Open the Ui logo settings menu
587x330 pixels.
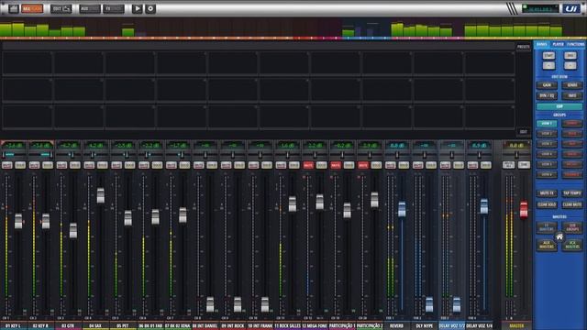coord(570,8)
